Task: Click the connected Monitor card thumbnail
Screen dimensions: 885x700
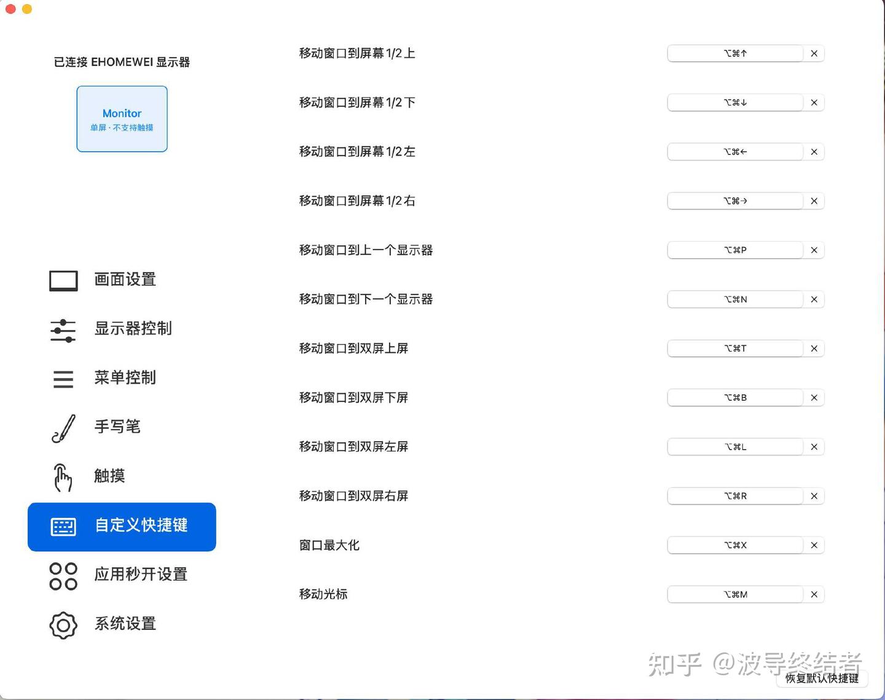Action: 122,119
